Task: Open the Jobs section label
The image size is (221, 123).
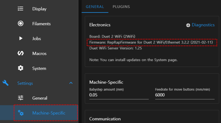Action: (x=36, y=38)
